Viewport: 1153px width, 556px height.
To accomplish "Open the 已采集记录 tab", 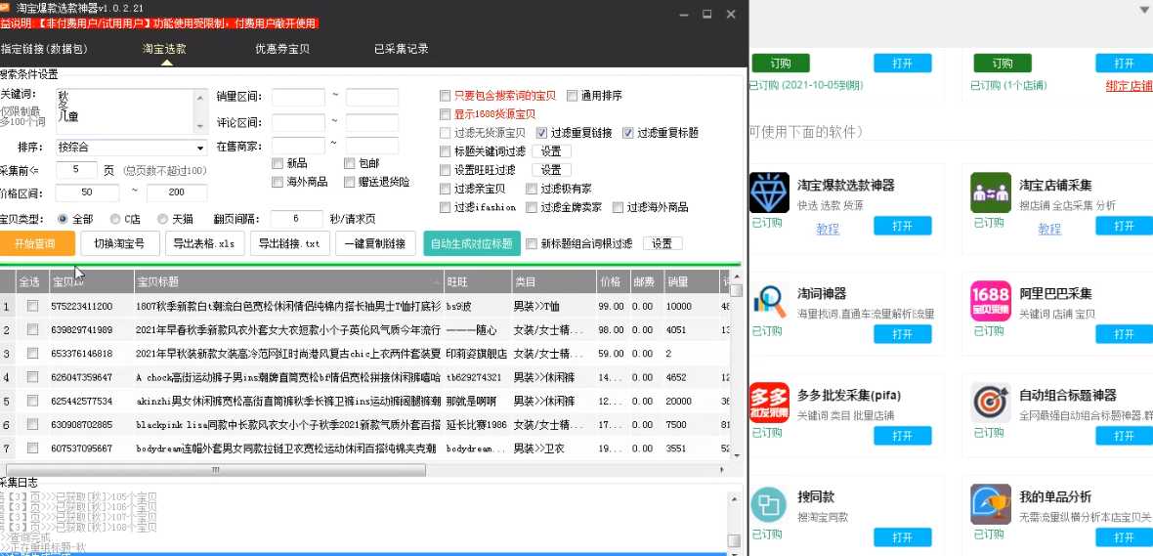I will tap(402, 49).
